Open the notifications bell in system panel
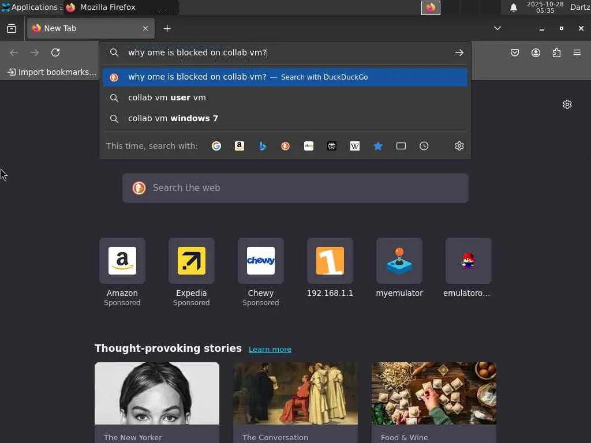Image resolution: width=591 pixels, height=443 pixels. 513,7
